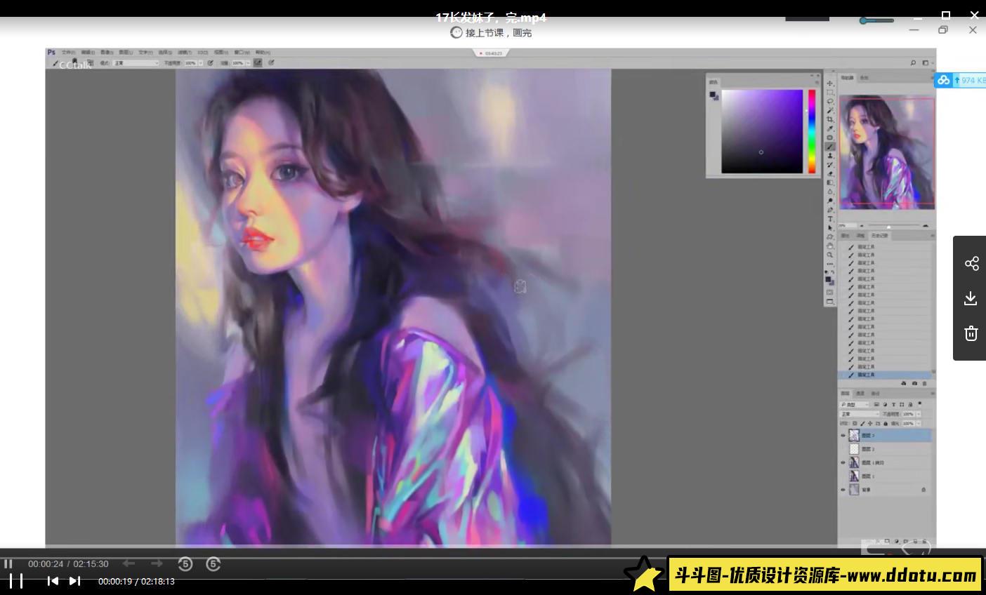986x595 pixels.
Task: Select the last highlighted history state
Action: [x=886, y=375]
